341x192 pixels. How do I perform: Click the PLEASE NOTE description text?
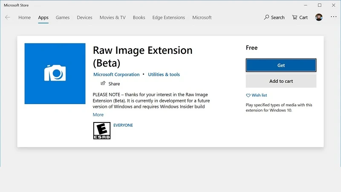[x=151, y=101]
